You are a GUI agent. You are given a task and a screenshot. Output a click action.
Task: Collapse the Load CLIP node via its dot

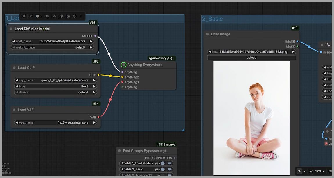(14, 68)
